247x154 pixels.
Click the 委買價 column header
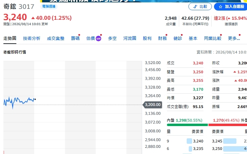click(198, 132)
